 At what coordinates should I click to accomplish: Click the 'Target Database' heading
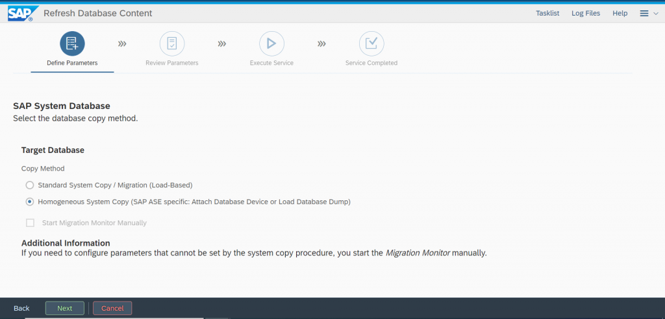[x=53, y=150]
